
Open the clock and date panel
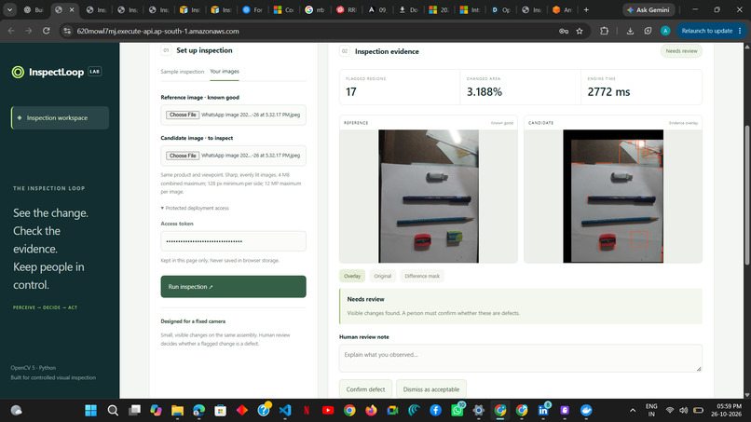(x=726, y=411)
